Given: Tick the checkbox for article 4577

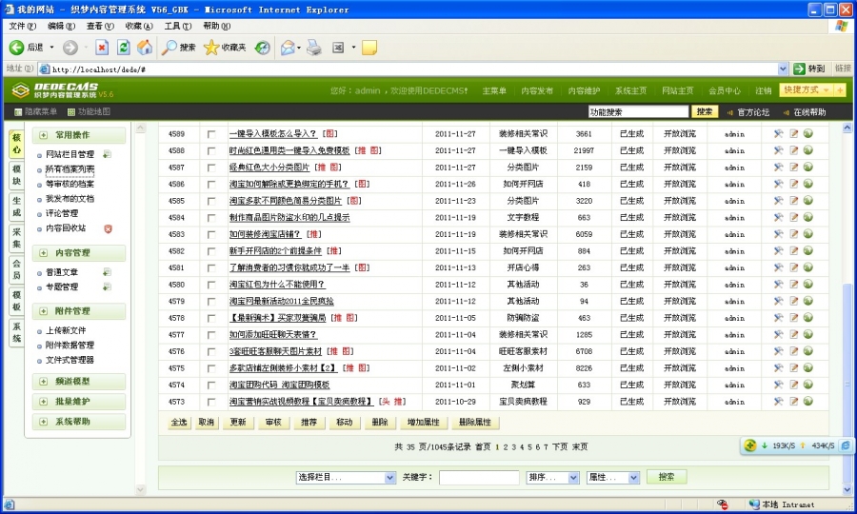Looking at the screenshot, I should click(x=211, y=335).
